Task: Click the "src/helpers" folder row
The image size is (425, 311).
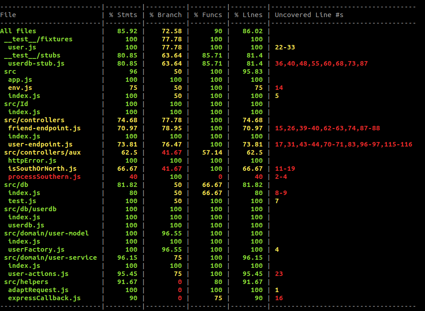Action: coord(27,282)
